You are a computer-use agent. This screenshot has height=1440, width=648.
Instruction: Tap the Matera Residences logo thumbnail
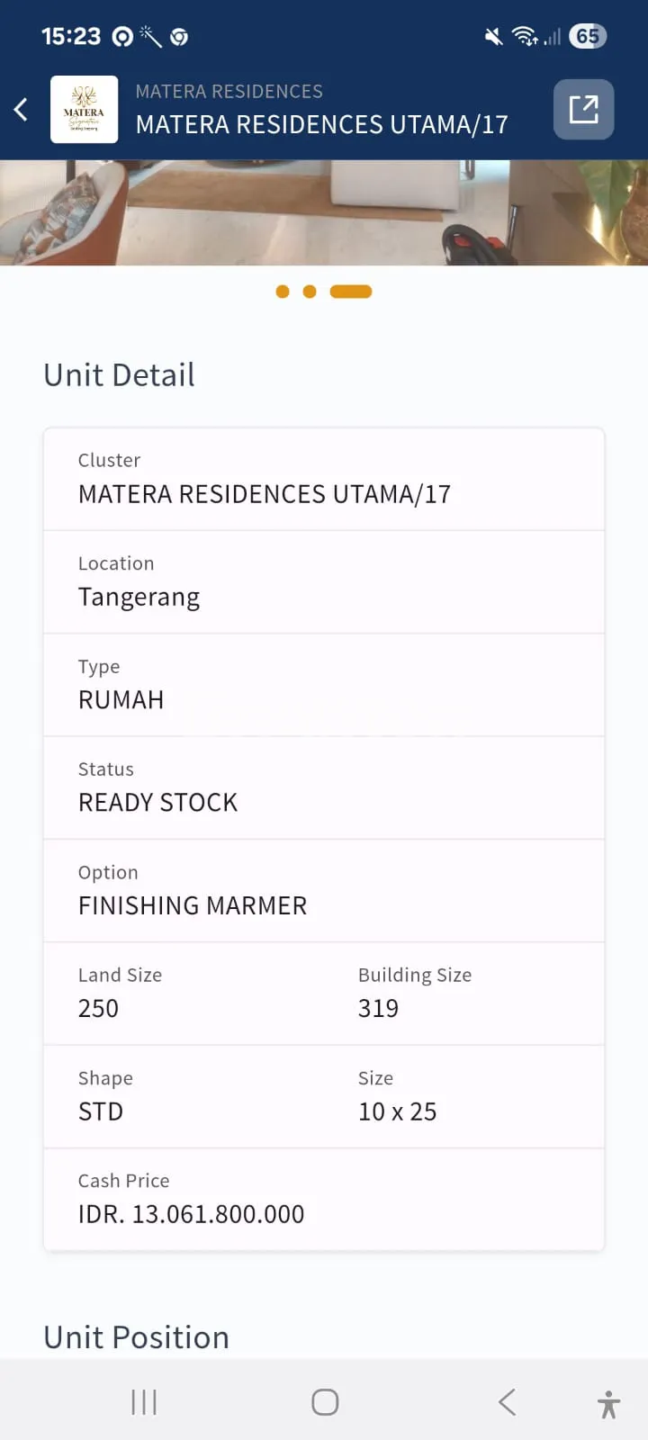[x=84, y=110]
